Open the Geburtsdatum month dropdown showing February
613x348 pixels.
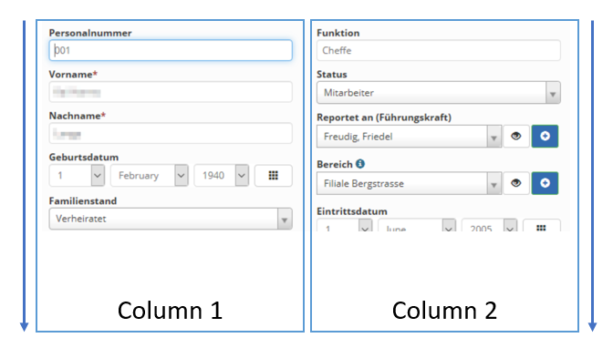[150, 176]
